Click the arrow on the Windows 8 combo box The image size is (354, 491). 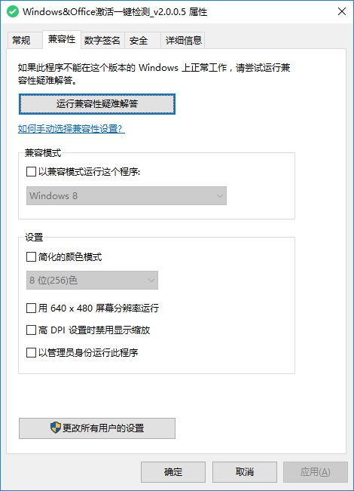tap(219, 196)
